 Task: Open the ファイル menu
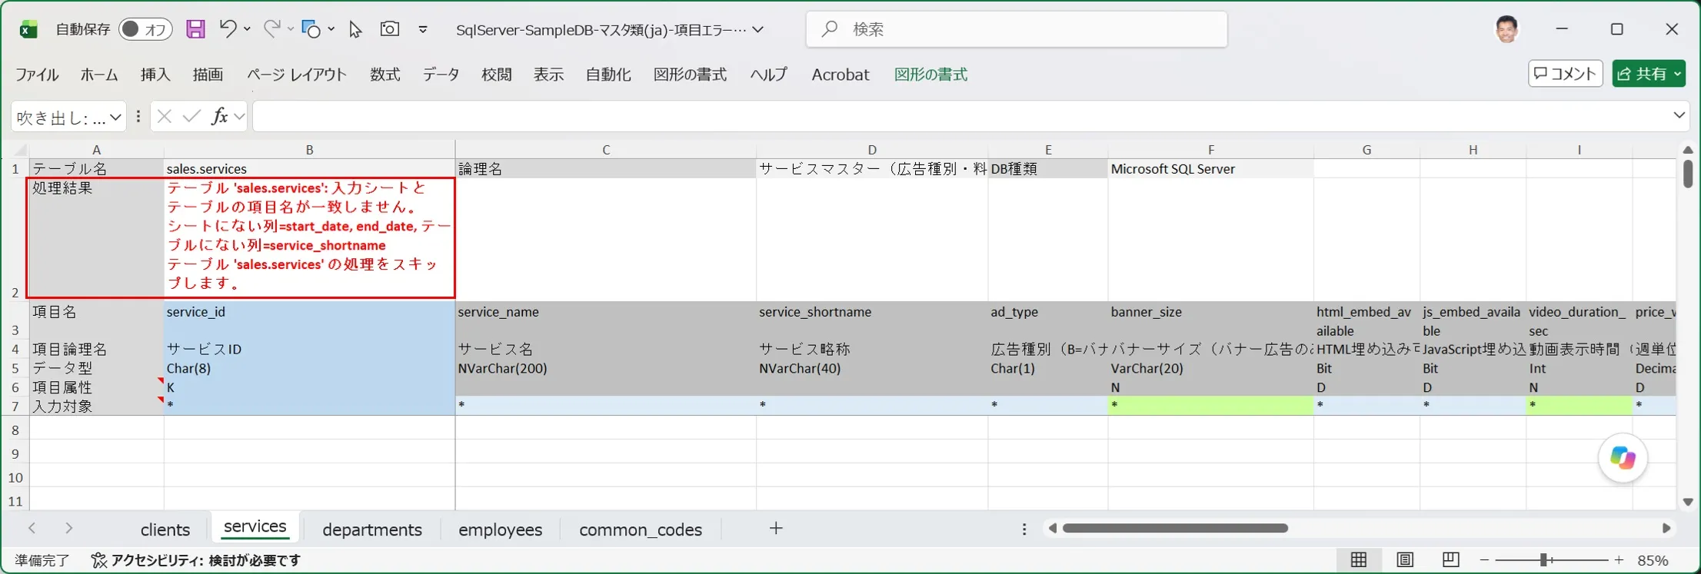[x=37, y=75]
